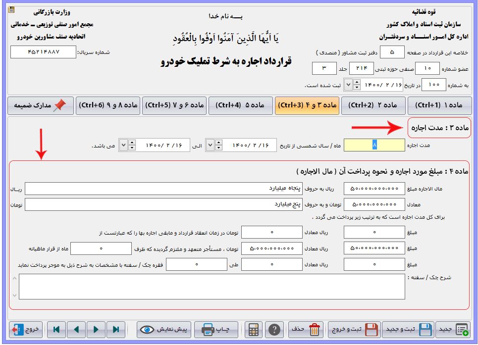The width and height of the screenshot is (478, 345).
Task: Click scroll up arrow of cheque description box
Action: tap(14, 278)
